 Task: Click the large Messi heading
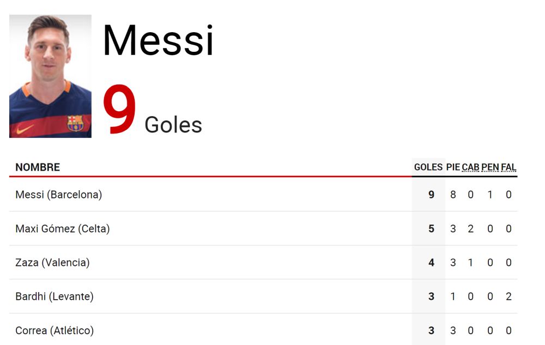(x=158, y=40)
